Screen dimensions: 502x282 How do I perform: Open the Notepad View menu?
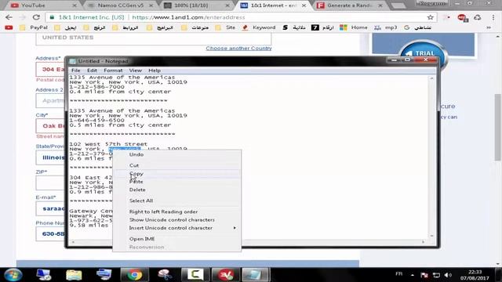coord(136,70)
